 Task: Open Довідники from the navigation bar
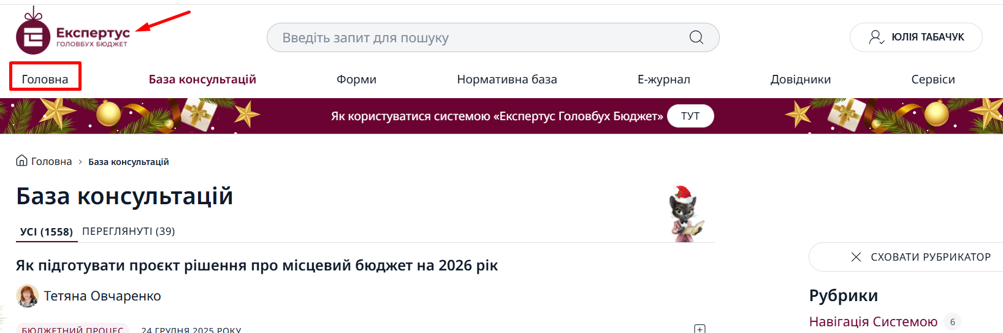800,79
